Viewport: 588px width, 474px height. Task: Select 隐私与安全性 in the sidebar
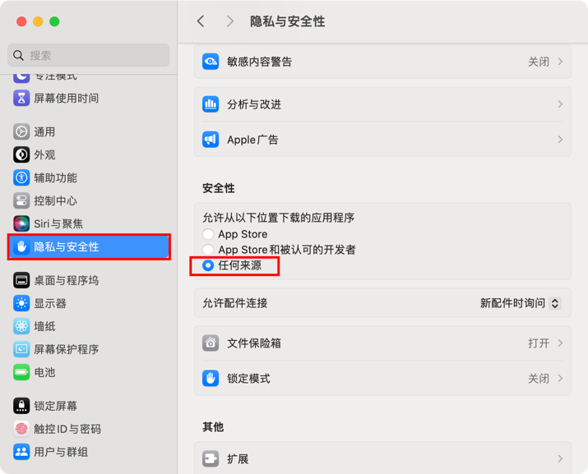click(x=89, y=246)
